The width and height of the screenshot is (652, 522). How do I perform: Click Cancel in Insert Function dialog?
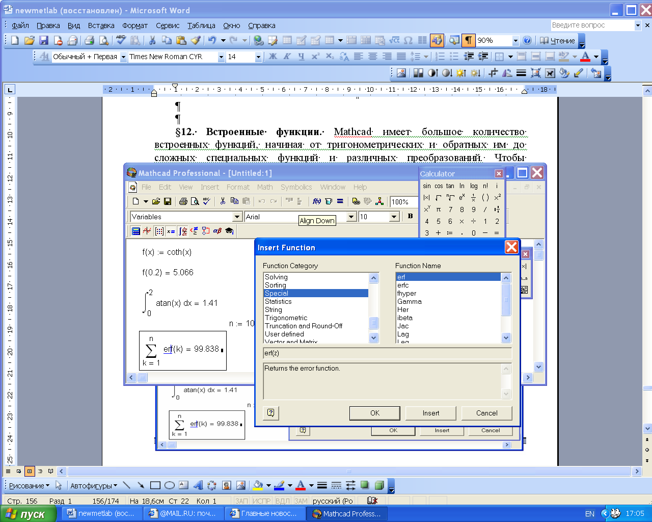(x=487, y=413)
